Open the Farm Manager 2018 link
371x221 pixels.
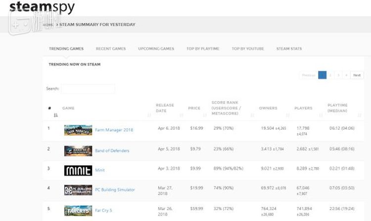coord(114,130)
